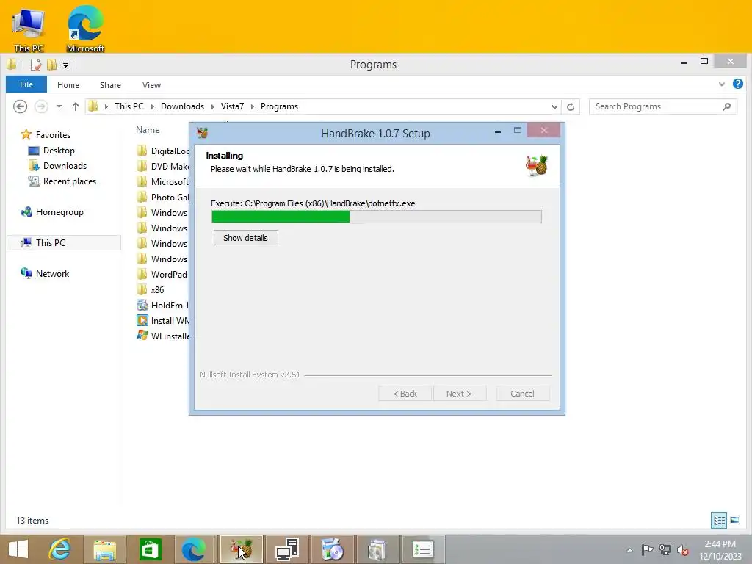Switch to large icons view layout
The height and width of the screenshot is (564, 752).
[734, 521]
